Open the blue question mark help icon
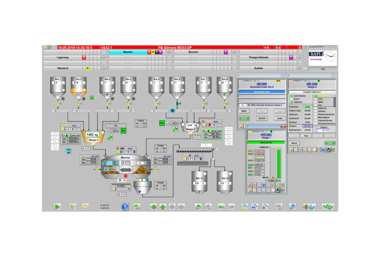This screenshot has width=379, height=269. click(x=125, y=207)
